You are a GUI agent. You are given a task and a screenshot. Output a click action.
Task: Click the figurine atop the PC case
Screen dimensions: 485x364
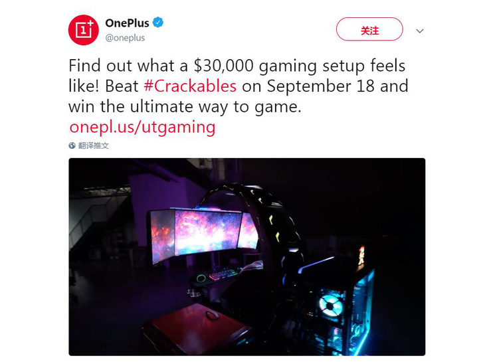tap(361, 255)
